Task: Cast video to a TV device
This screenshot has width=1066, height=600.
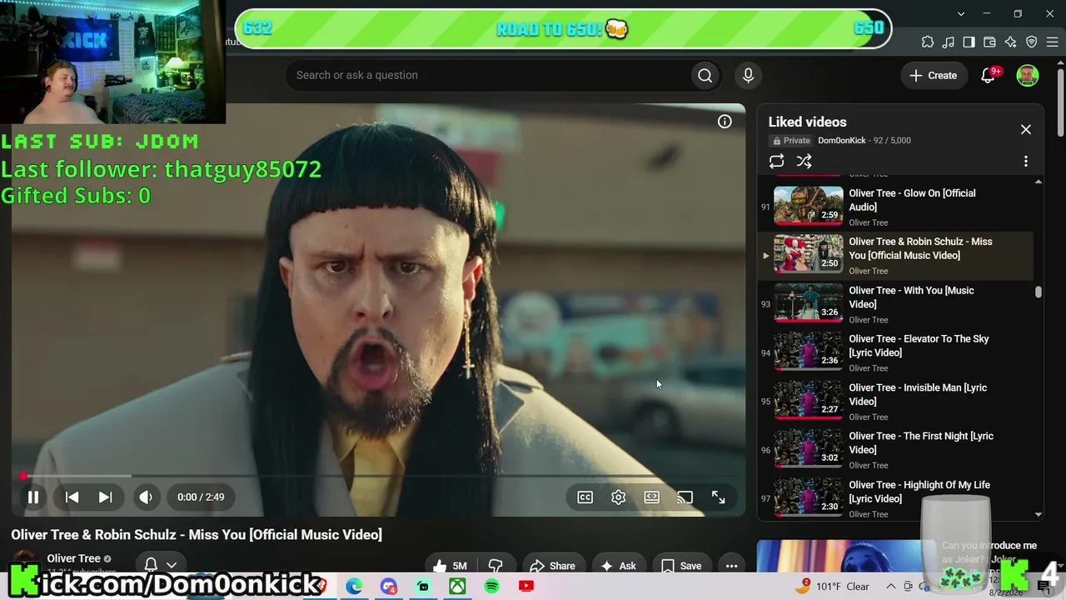Action: [685, 497]
